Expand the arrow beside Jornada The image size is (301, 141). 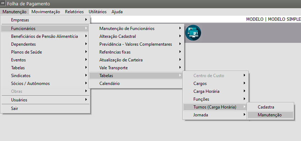tap(245, 115)
